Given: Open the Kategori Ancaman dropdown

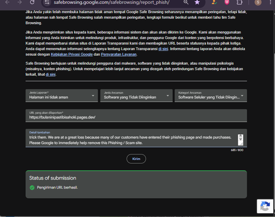Looking at the screenshot, I should (211, 96).
